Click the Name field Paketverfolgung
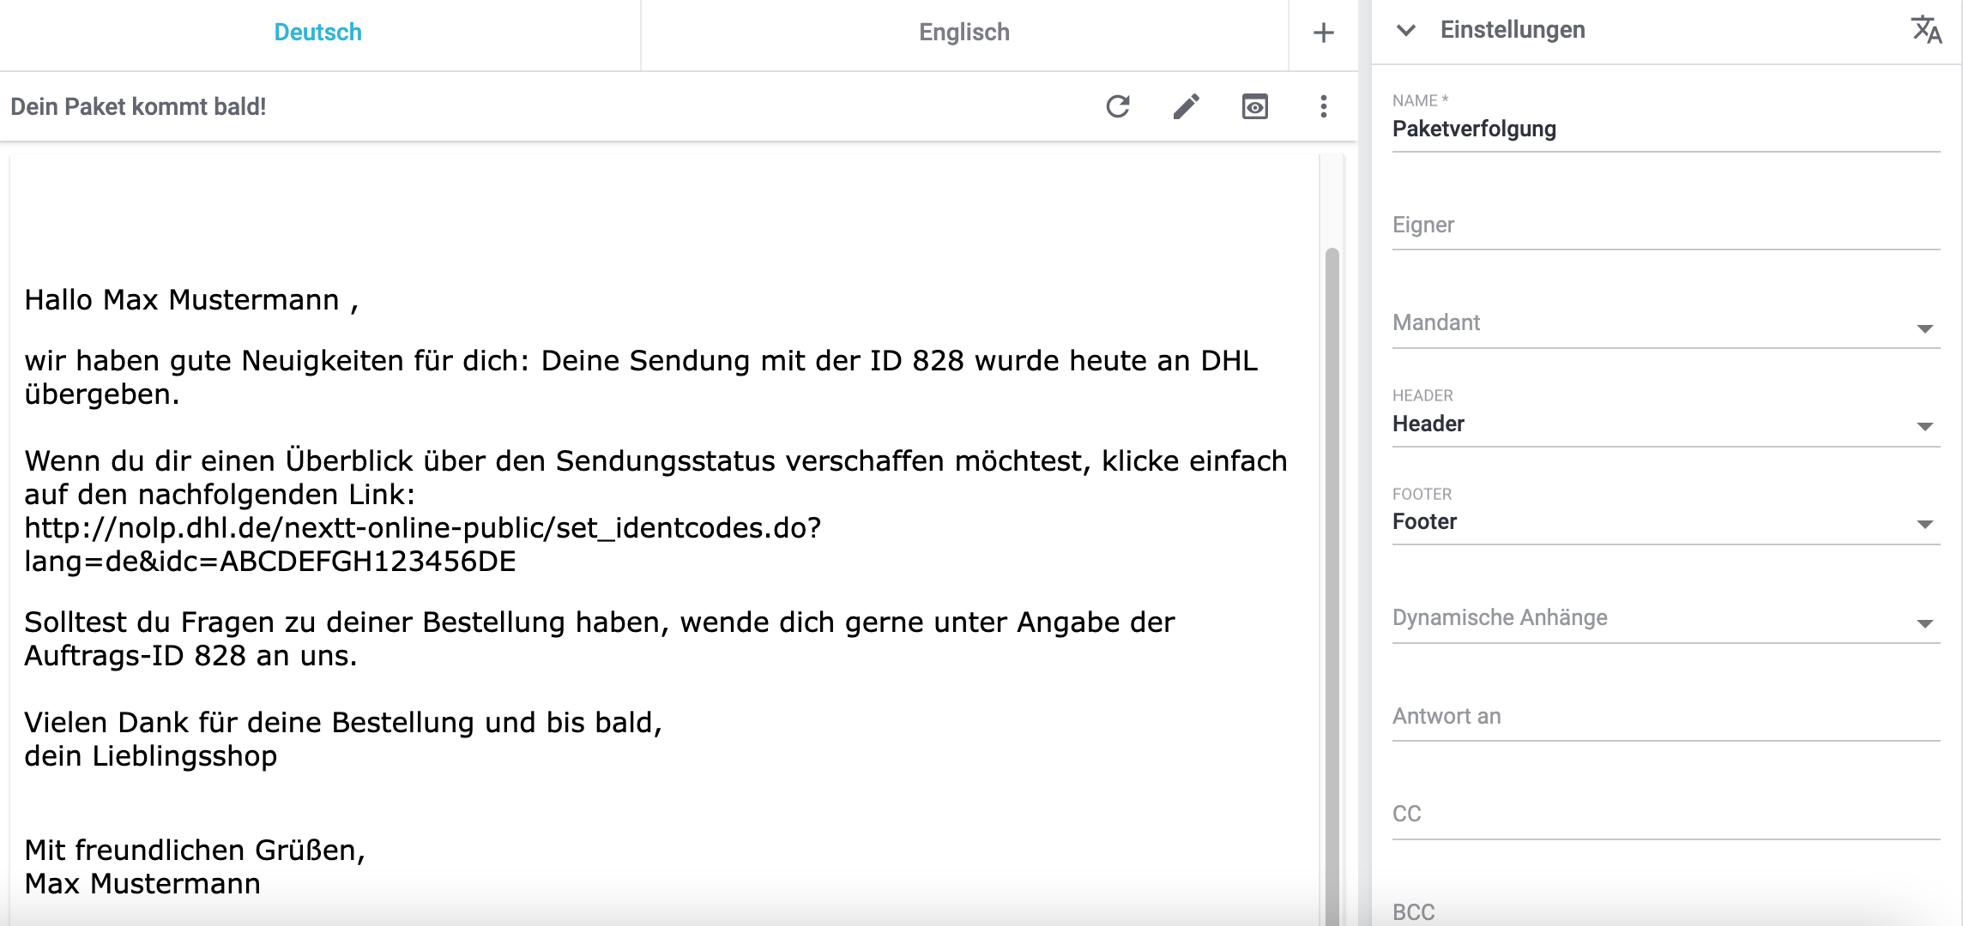Screen dimensions: 1963x926 coord(1664,129)
